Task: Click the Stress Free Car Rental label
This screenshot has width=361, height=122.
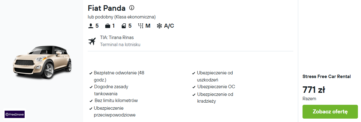Action: (327, 77)
